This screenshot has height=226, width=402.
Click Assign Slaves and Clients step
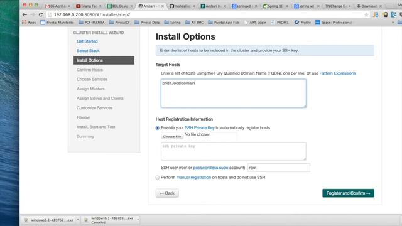point(100,99)
